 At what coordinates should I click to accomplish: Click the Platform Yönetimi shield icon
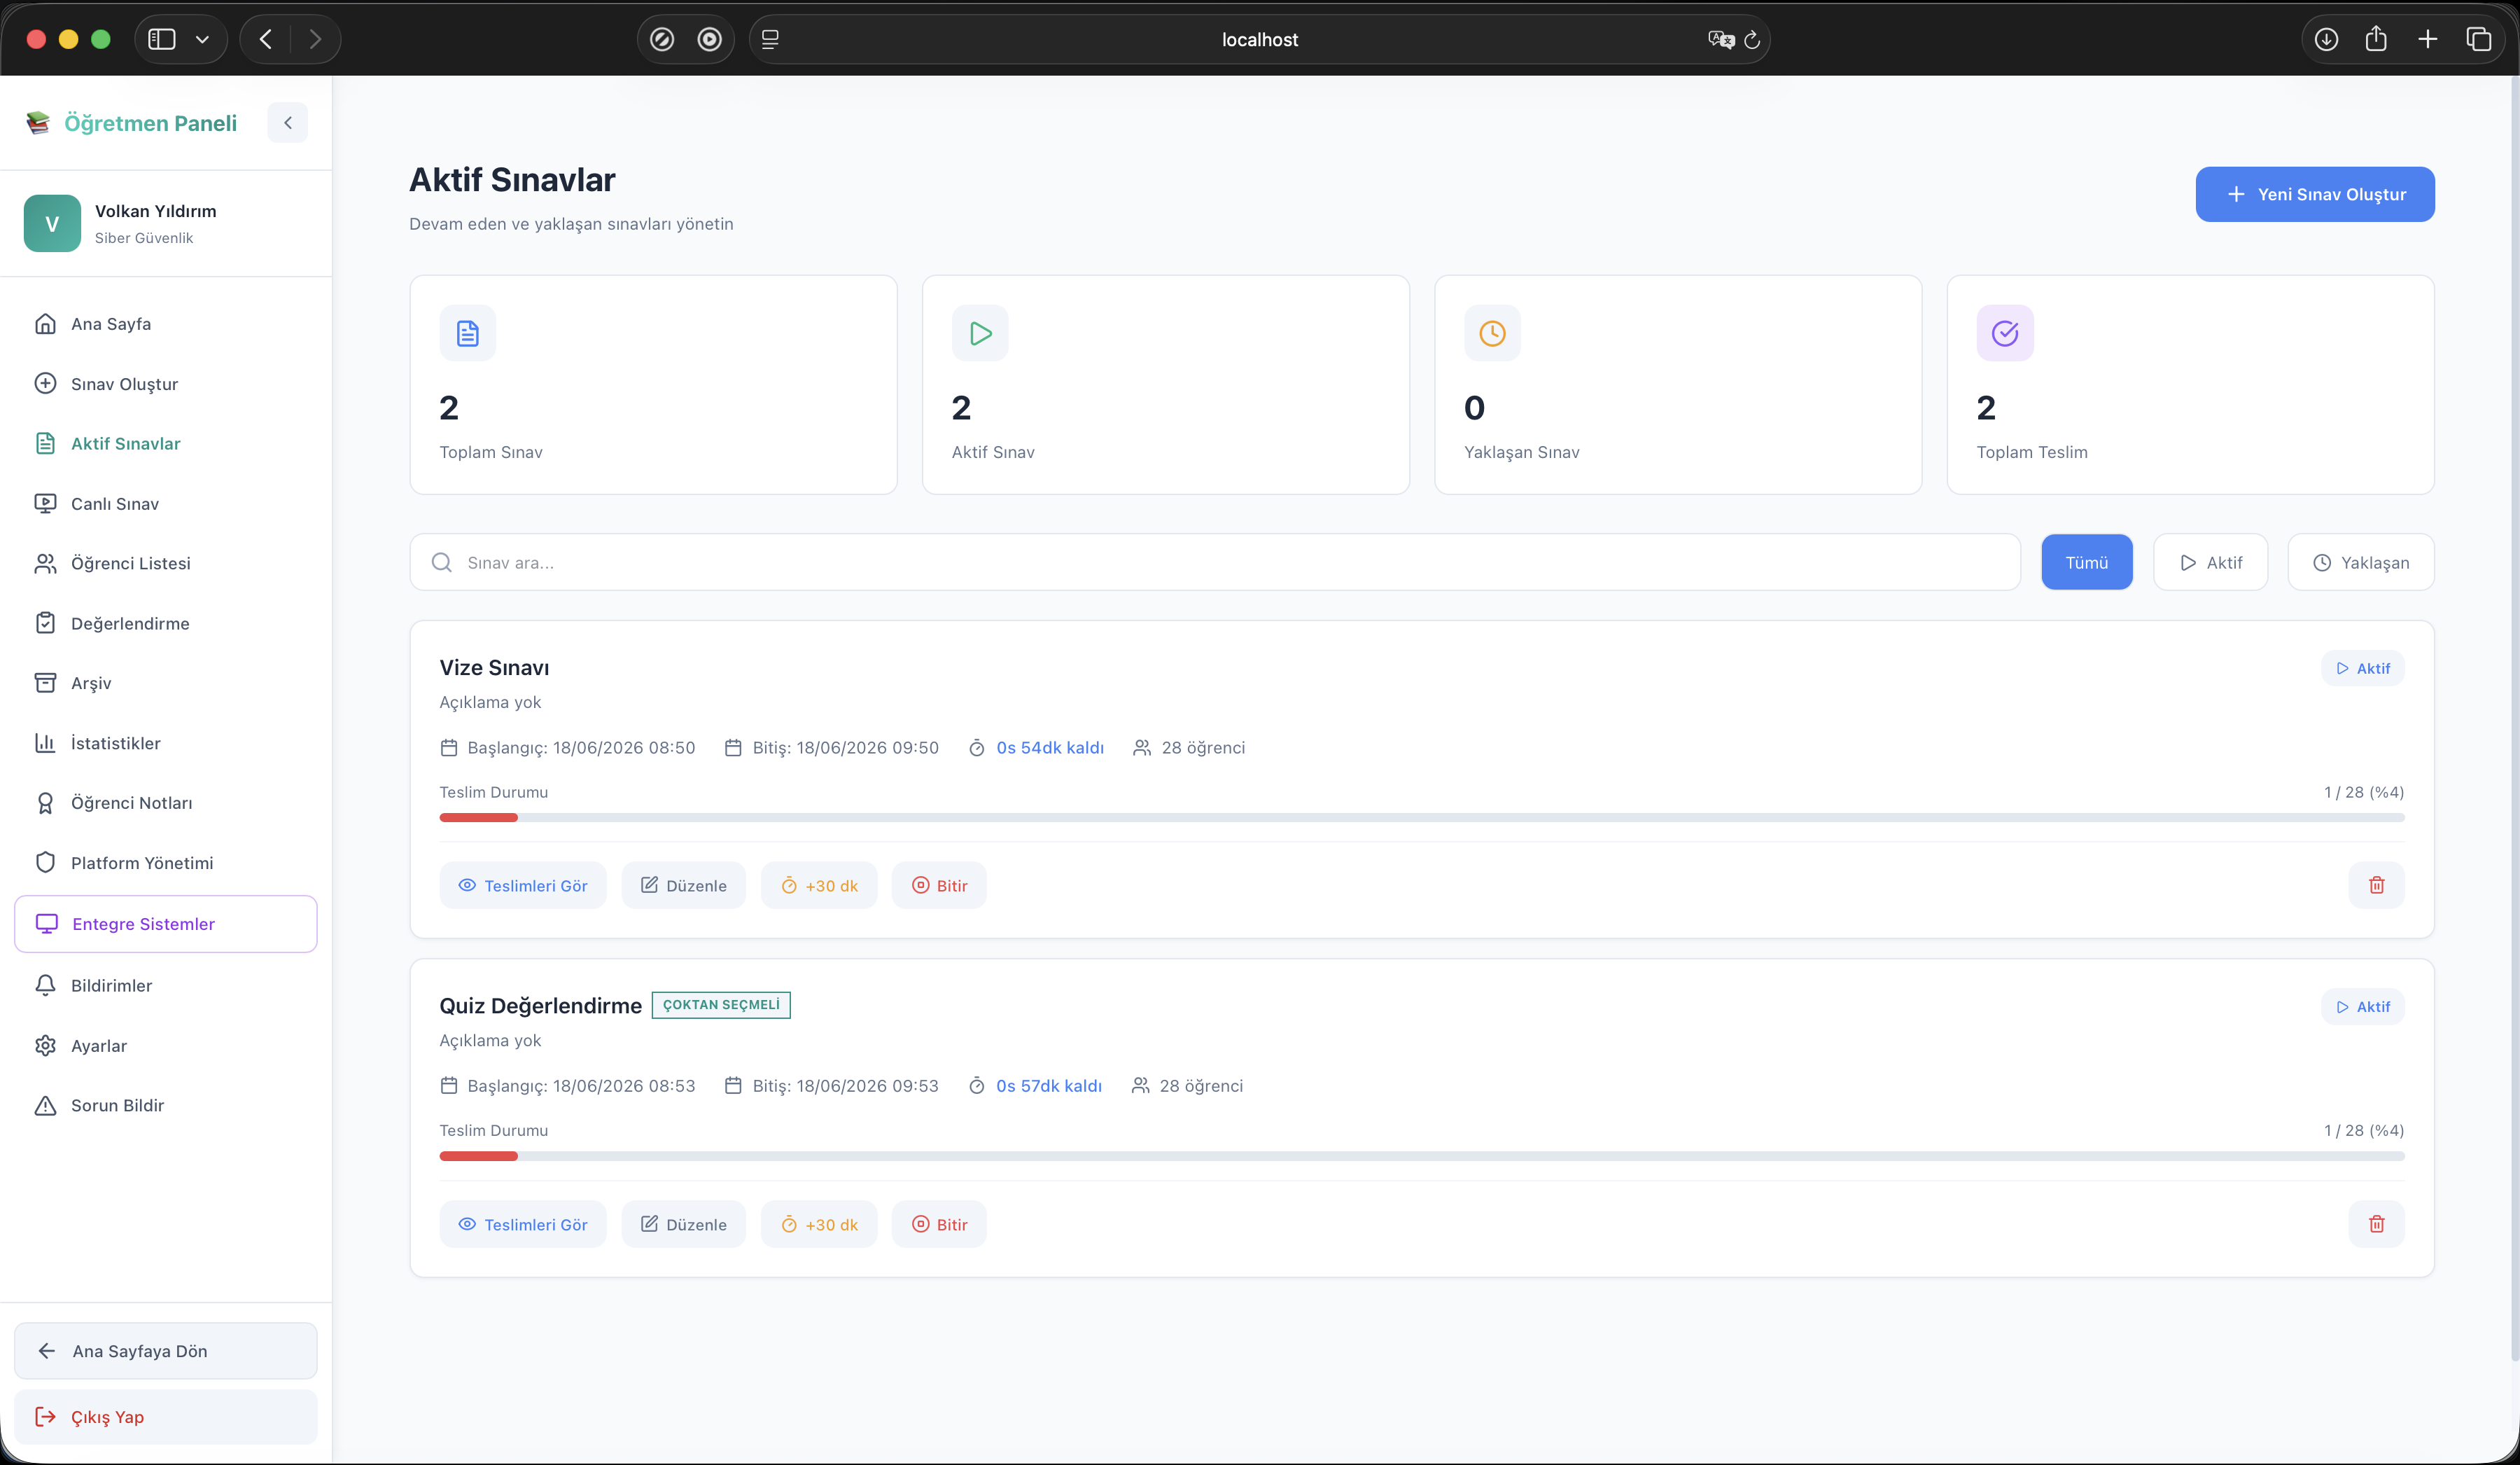[x=45, y=863]
